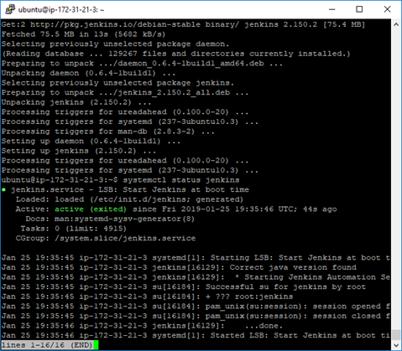Minimize the terminal window

pos(332,9)
